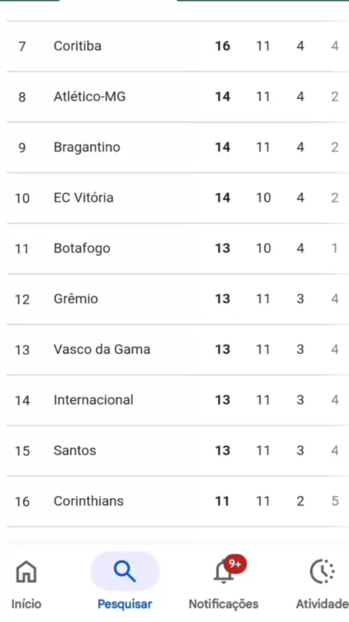Select the Atividade tab label
Viewport: 349px width, 622px height.
coord(322,604)
